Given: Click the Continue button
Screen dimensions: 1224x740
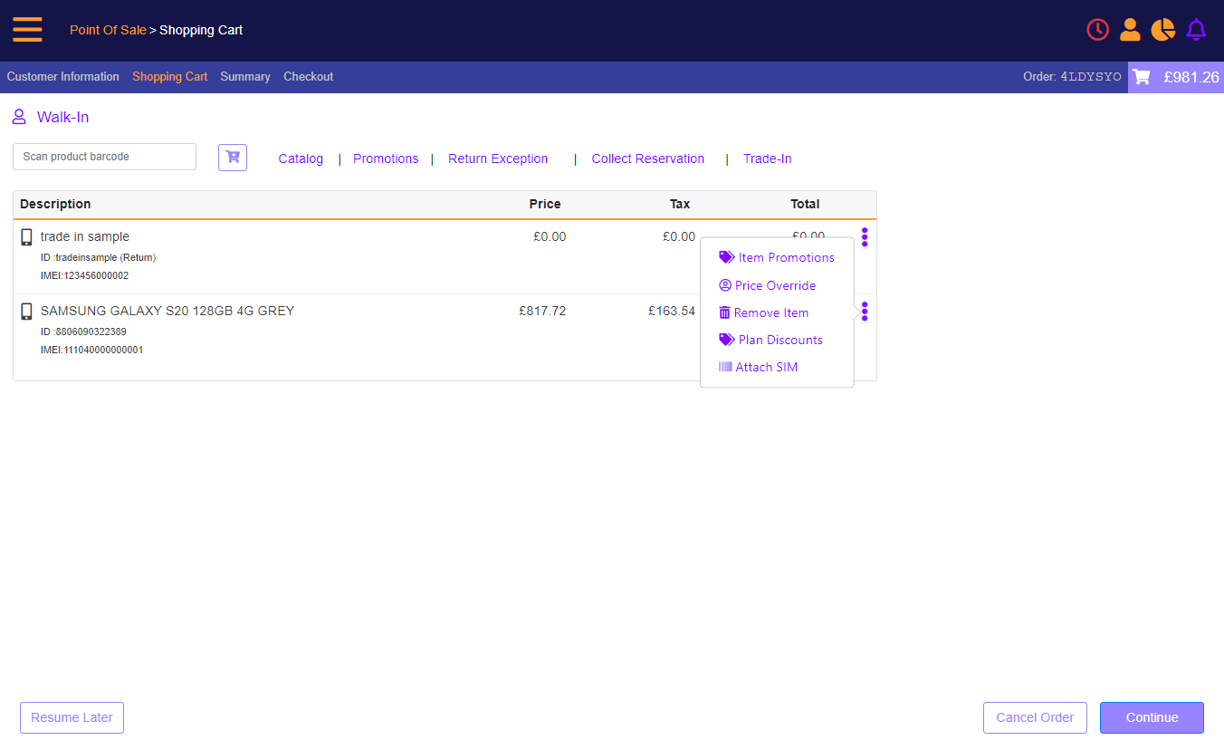Looking at the screenshot, I should click(x=1152, y=717).
